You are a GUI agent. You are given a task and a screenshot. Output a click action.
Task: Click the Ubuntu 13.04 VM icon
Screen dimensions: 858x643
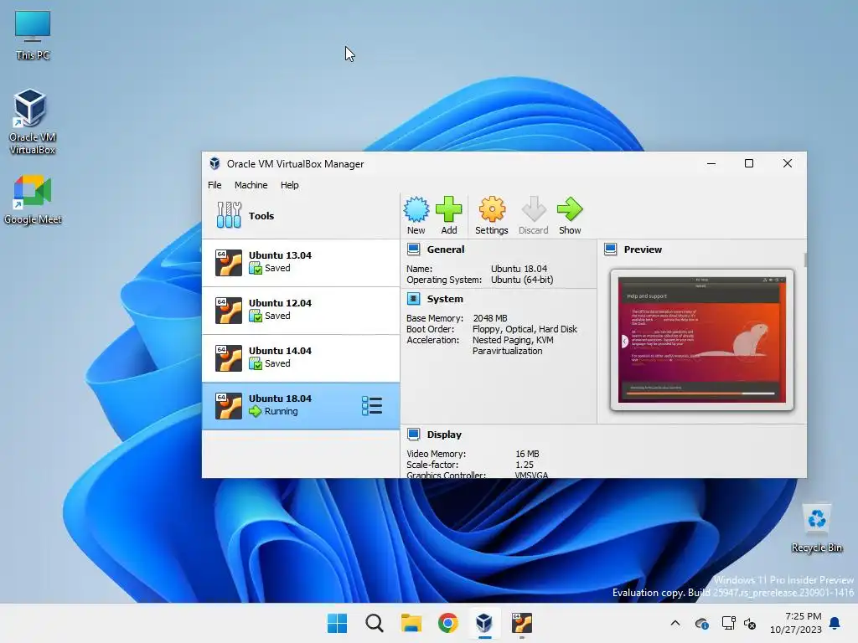[228, 262]
